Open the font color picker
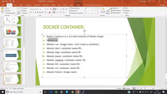The image size is (167, 94). [x=50, y=12]
